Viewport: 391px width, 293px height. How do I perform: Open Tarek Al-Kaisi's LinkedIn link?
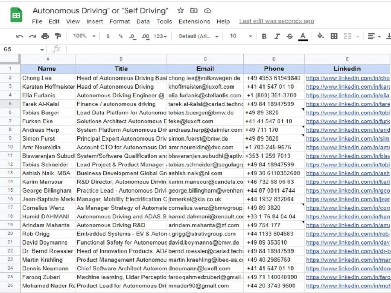pyautogui.click(x=348, y=104)
